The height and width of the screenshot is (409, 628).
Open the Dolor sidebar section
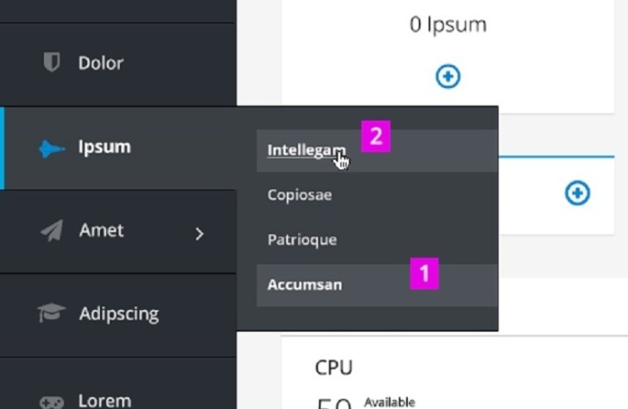click(x=101, y=63)
